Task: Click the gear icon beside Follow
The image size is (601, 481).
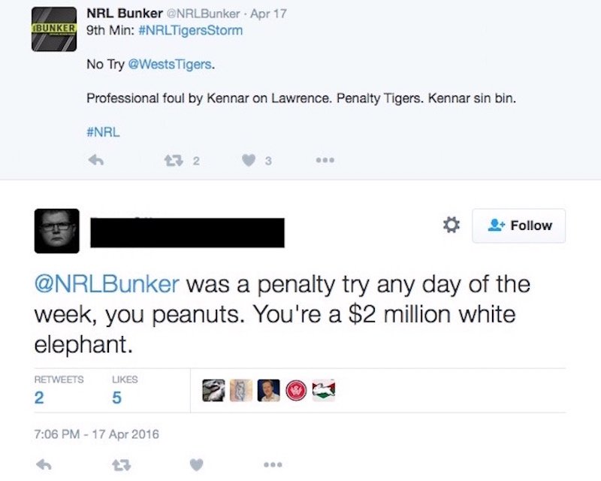Action: [x=450, y=224]
